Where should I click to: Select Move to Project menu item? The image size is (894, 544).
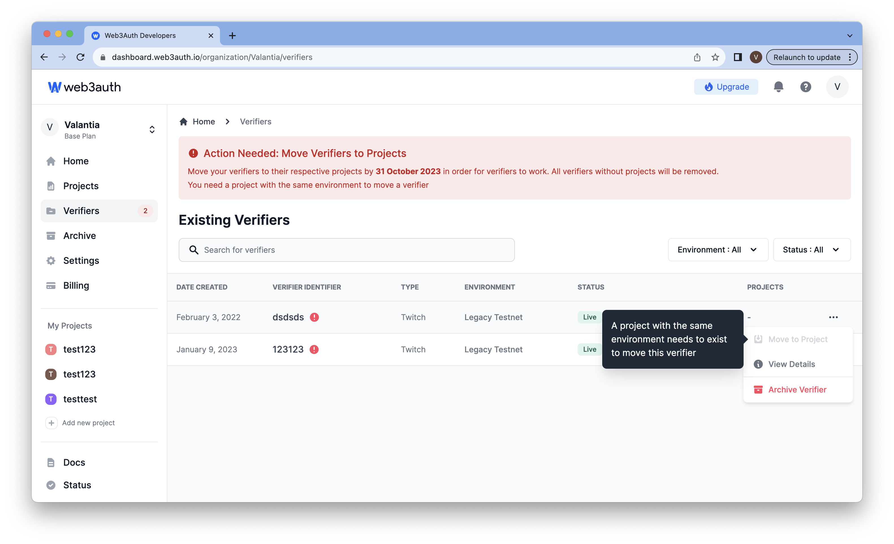pos(798,339)
